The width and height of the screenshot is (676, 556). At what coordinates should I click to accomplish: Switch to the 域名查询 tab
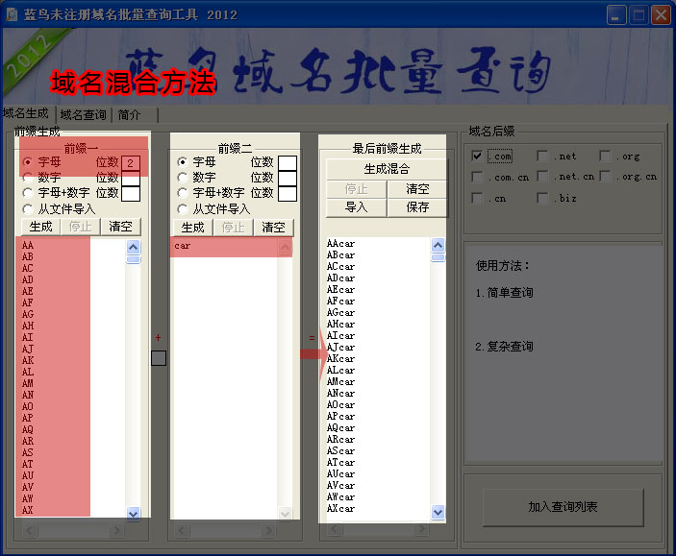coord(83,114)
